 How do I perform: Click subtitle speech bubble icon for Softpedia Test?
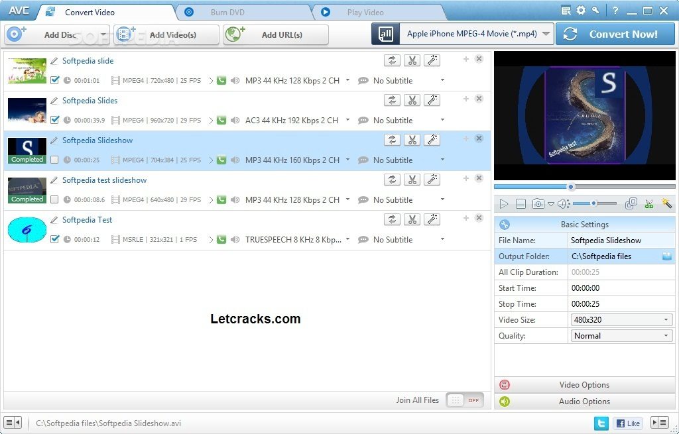(363, 240)
